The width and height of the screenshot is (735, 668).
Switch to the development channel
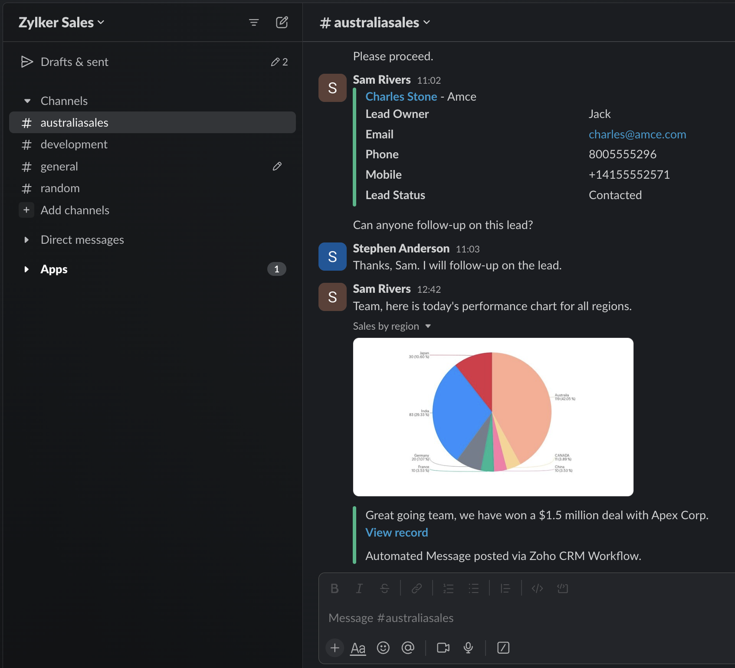pyautogui.click(x=74, y=144)
